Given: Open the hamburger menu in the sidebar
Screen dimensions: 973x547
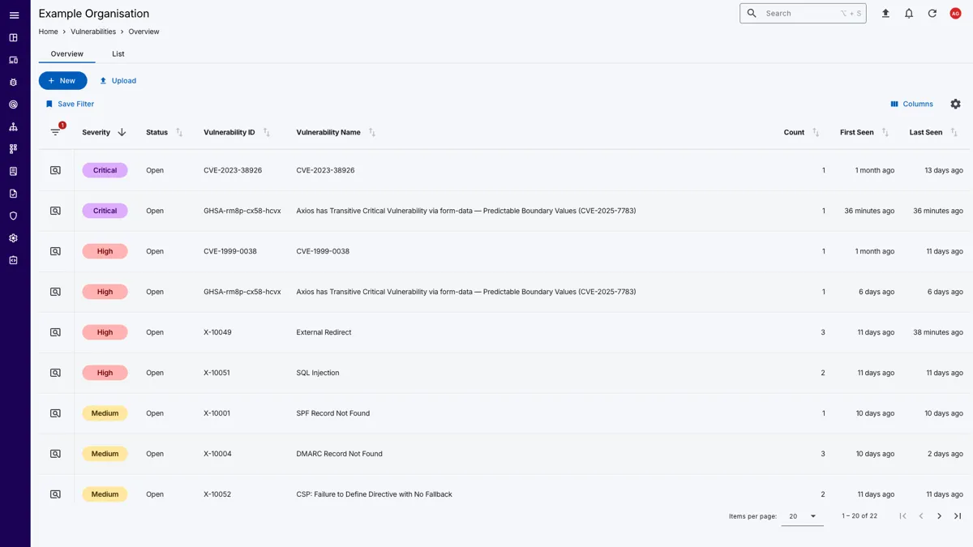Looking at the screenshot, I should pos(14,15).
